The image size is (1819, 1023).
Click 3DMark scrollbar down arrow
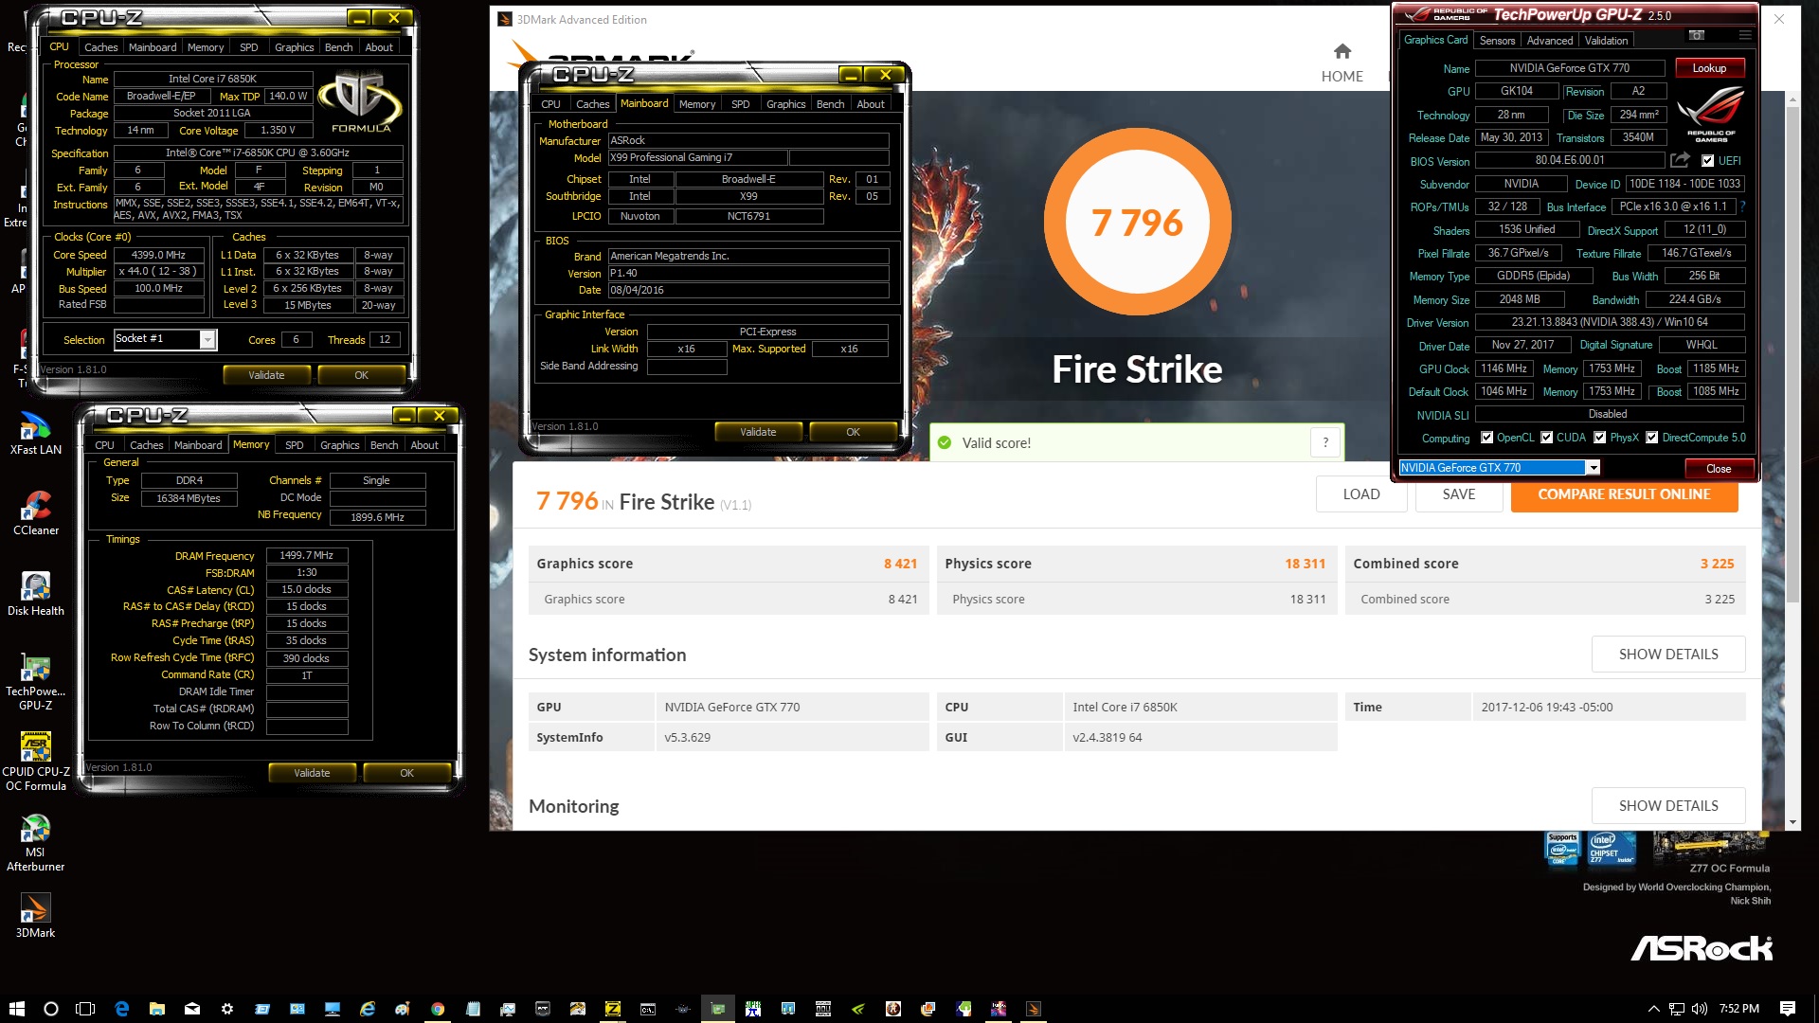click(x=1792, y=822)
